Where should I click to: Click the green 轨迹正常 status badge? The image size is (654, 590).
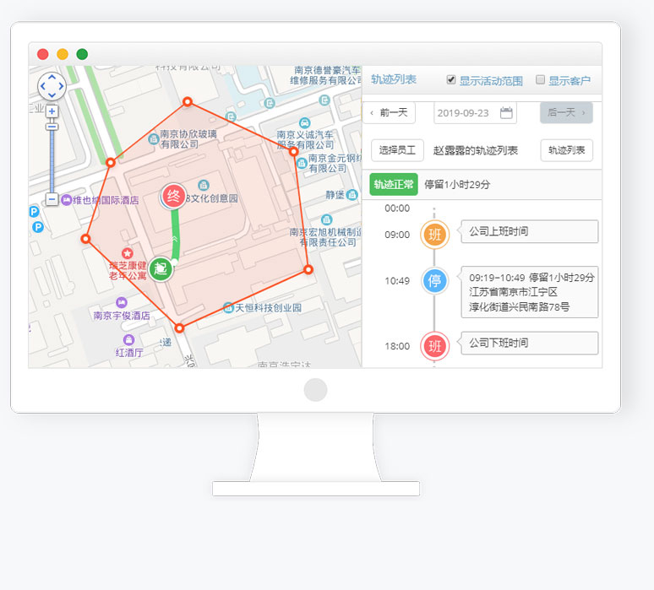393,184
